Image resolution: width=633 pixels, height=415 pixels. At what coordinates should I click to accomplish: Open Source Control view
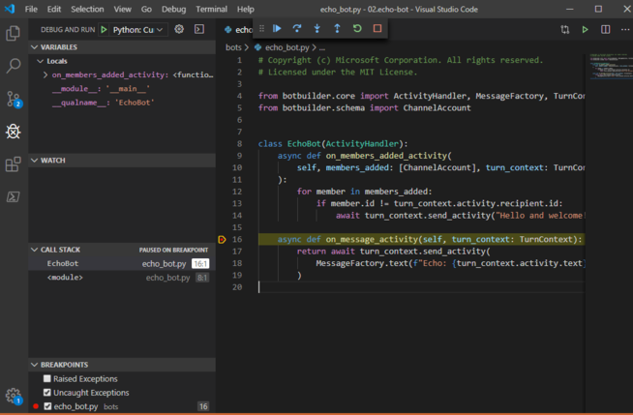click(14, 99)
